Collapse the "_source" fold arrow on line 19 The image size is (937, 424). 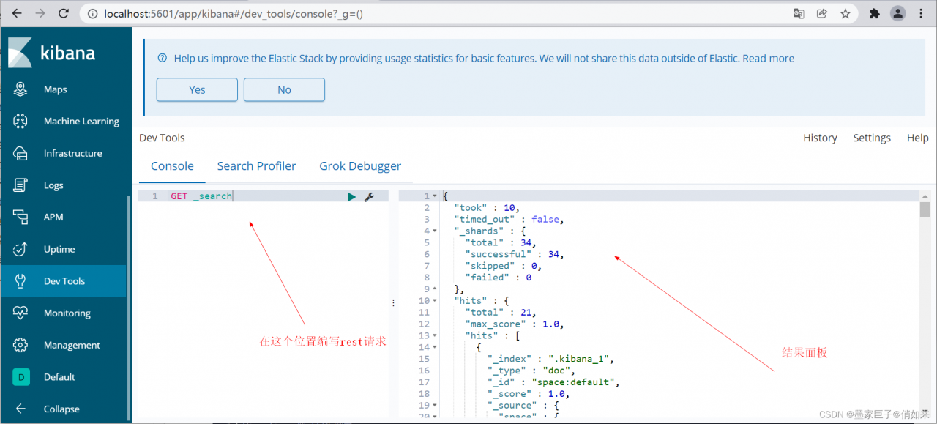[435, 406]
